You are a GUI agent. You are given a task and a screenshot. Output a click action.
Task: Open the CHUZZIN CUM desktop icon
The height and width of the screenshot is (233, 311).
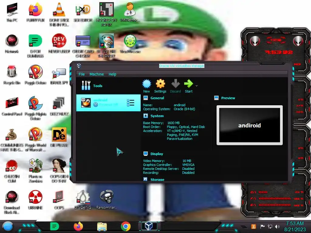point(12,171)
